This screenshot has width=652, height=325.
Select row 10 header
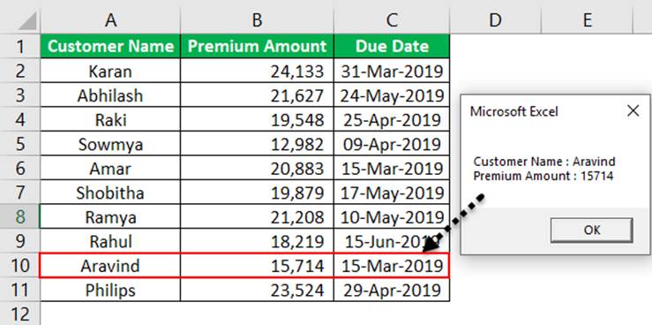(x=20, y=266)
